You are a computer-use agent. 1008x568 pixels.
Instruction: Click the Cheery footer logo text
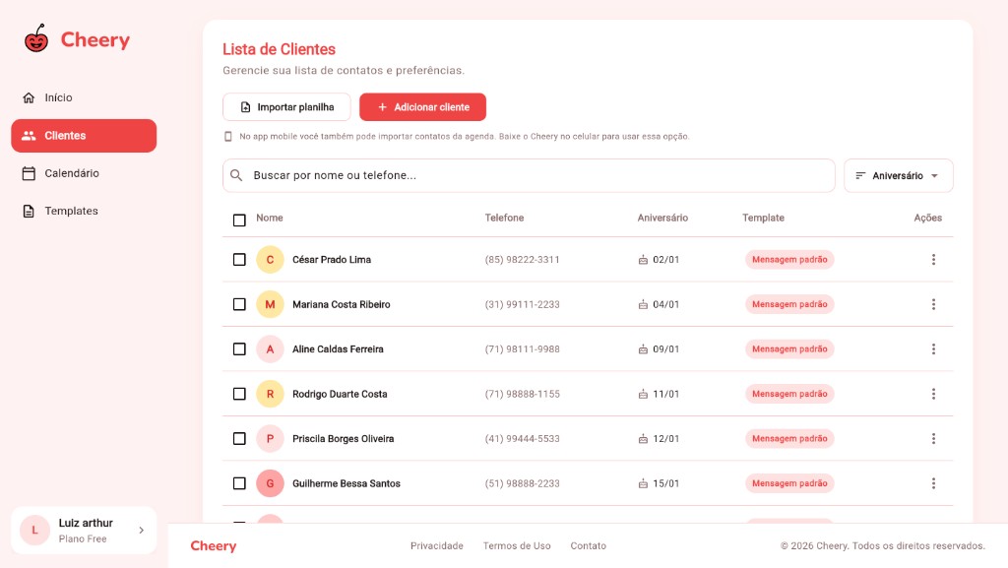214,545
